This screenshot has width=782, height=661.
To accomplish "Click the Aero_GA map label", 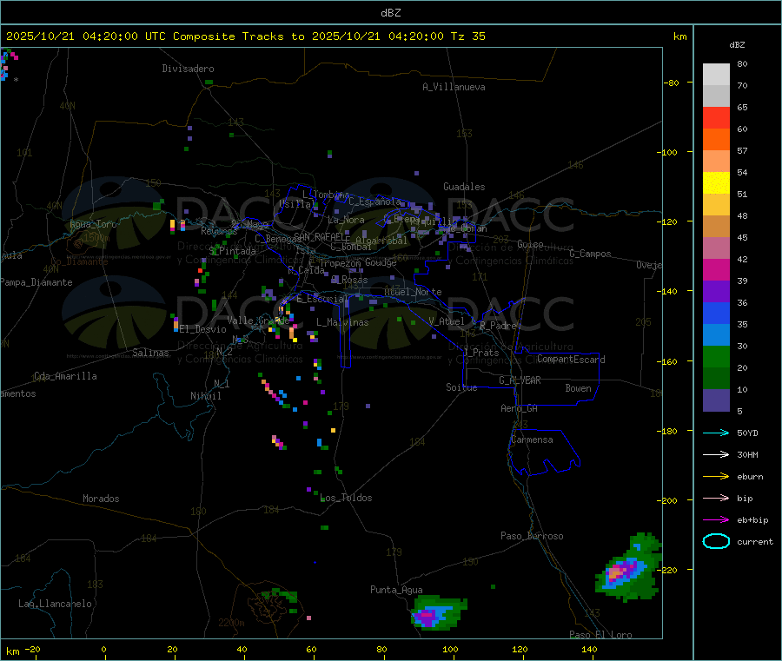I will 519,408.
